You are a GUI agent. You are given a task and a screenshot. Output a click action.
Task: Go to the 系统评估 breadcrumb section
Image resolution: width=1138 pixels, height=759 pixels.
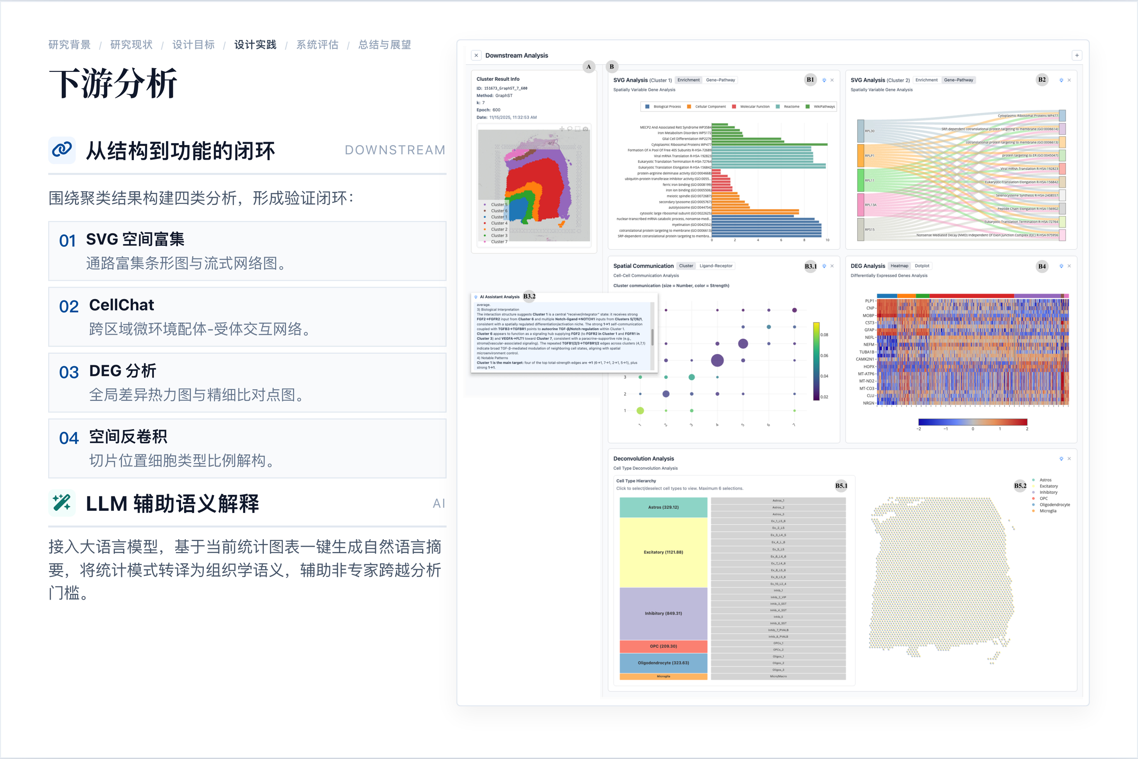click(317, 45)
